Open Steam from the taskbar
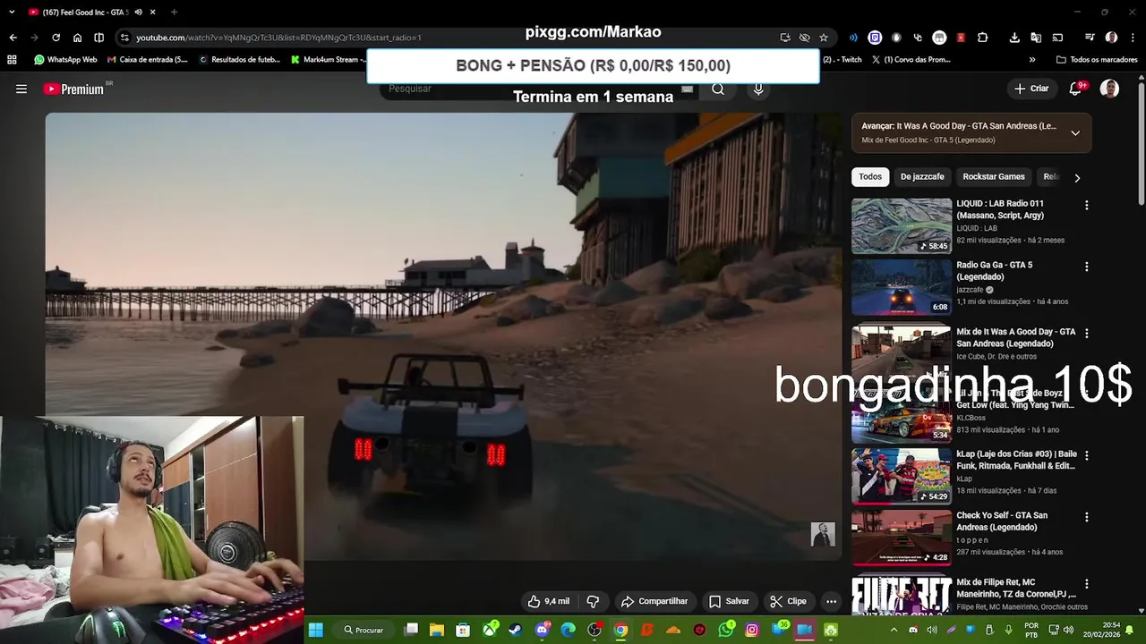 517,630
